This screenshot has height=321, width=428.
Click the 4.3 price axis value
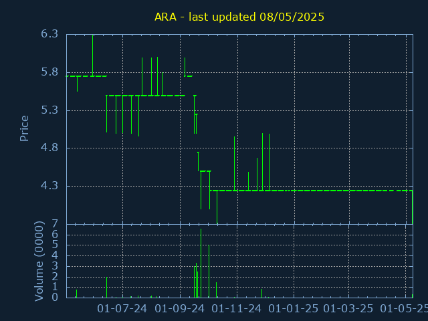[x=49, y=186]
